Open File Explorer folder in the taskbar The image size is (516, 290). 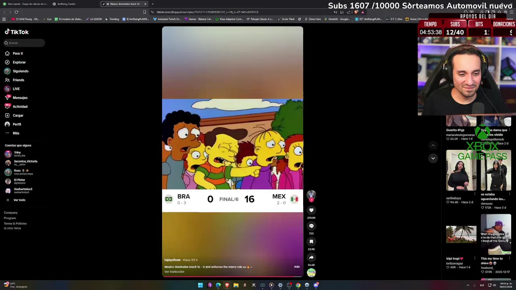coord(236,285)
